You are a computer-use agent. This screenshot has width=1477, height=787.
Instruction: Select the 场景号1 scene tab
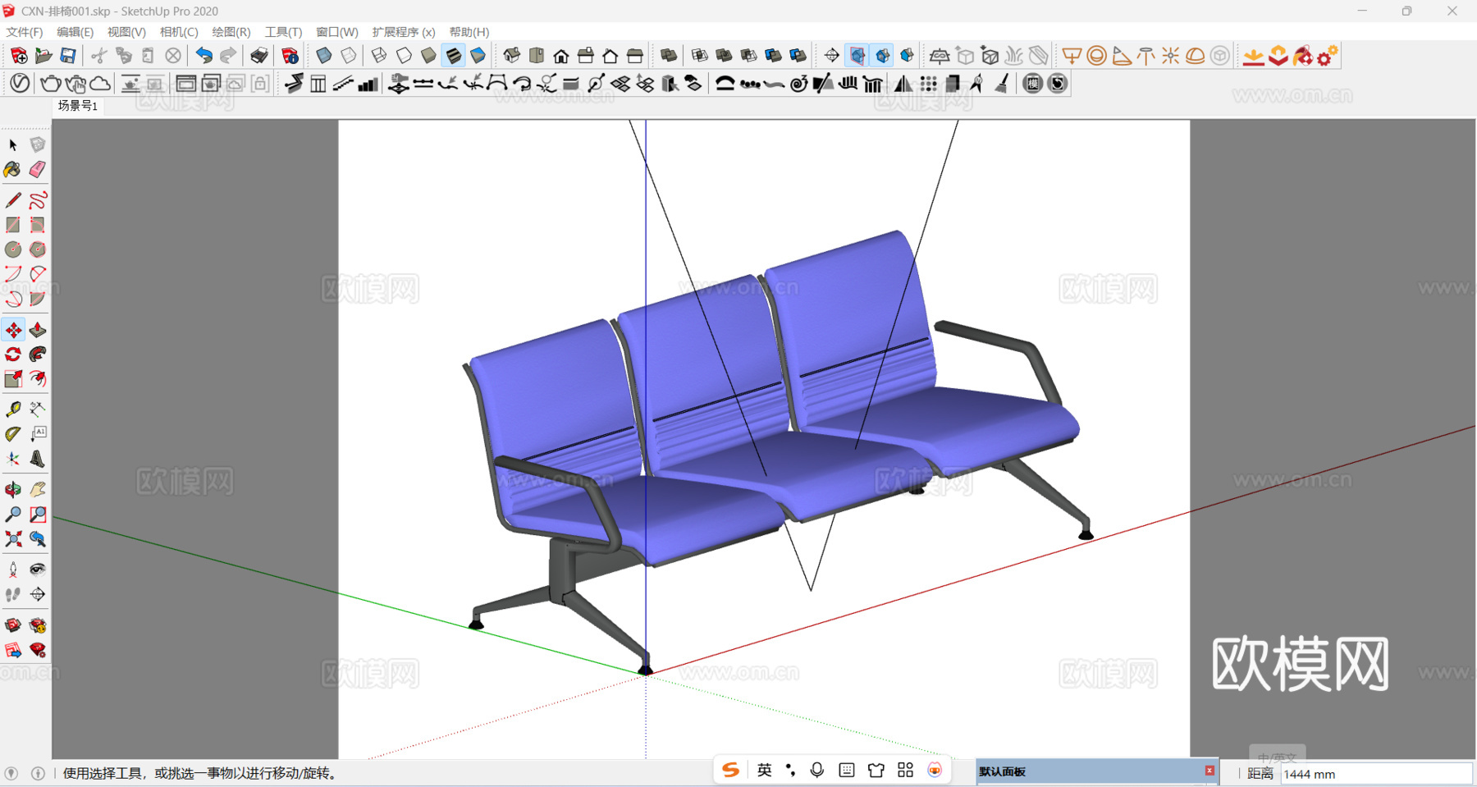pyautogui.click(x=78, y=106)
